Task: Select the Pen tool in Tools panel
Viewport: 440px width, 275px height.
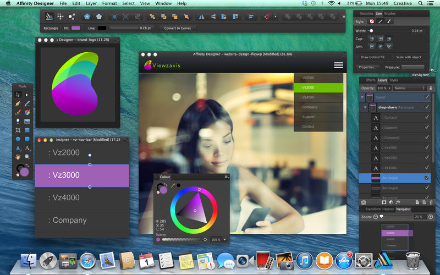Action: pyautogui.click(x=18, y=103)
